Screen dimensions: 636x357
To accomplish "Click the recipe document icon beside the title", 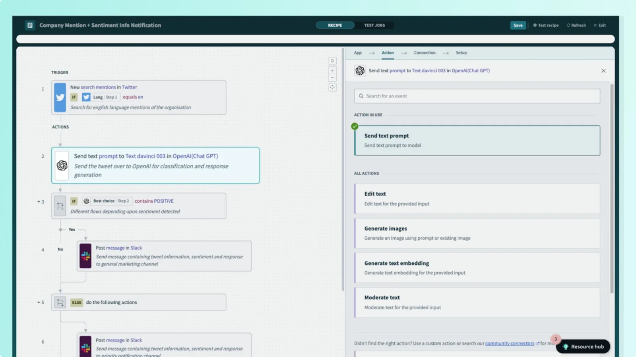I will (x=30, y=25).
